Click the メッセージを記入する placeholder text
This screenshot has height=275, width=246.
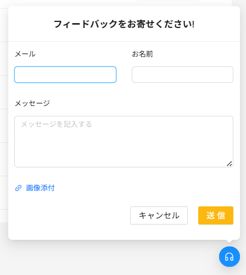(x=57, y=124)
